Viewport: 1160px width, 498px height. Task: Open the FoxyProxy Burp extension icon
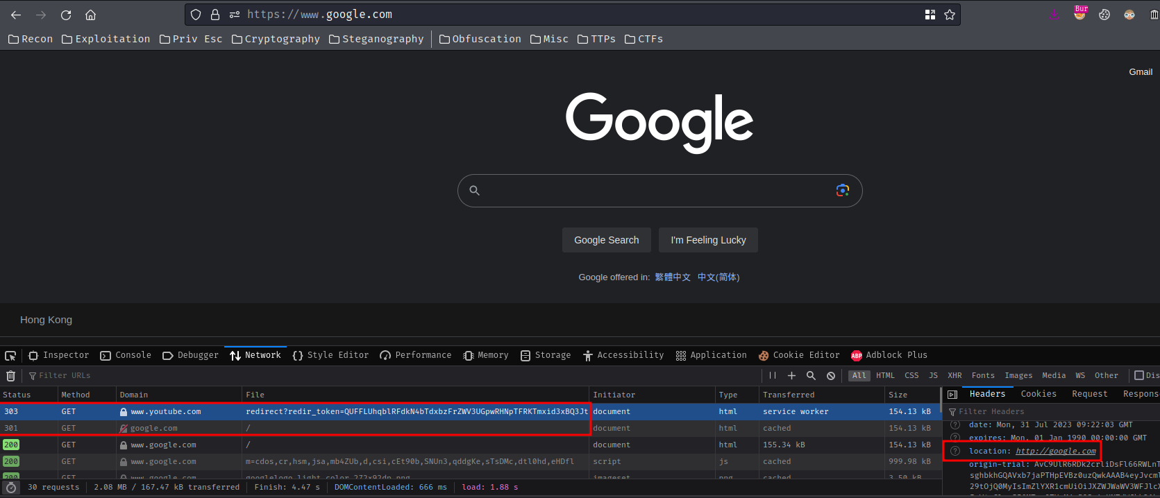[1080, 13]
